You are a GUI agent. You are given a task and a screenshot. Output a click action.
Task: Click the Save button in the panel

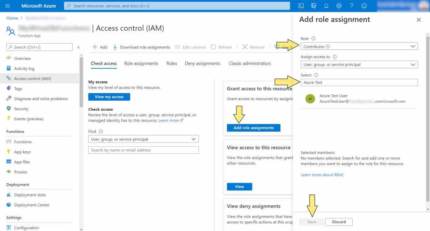[x=312, y=222]
